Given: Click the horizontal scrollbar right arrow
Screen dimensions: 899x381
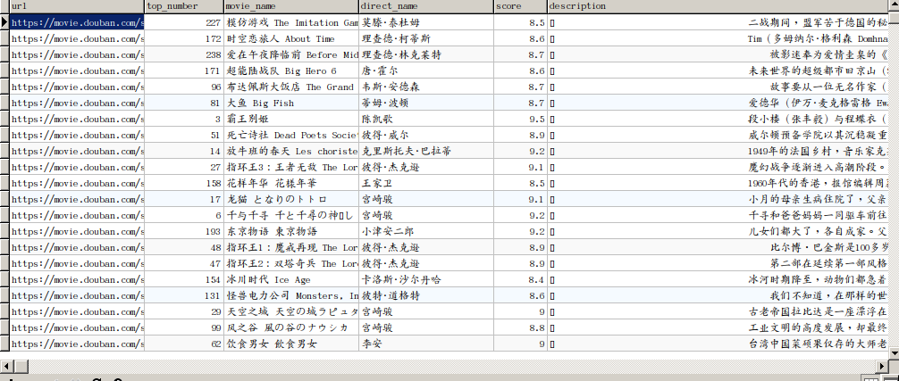Looking at the screenshot, I should pos(882,366).
